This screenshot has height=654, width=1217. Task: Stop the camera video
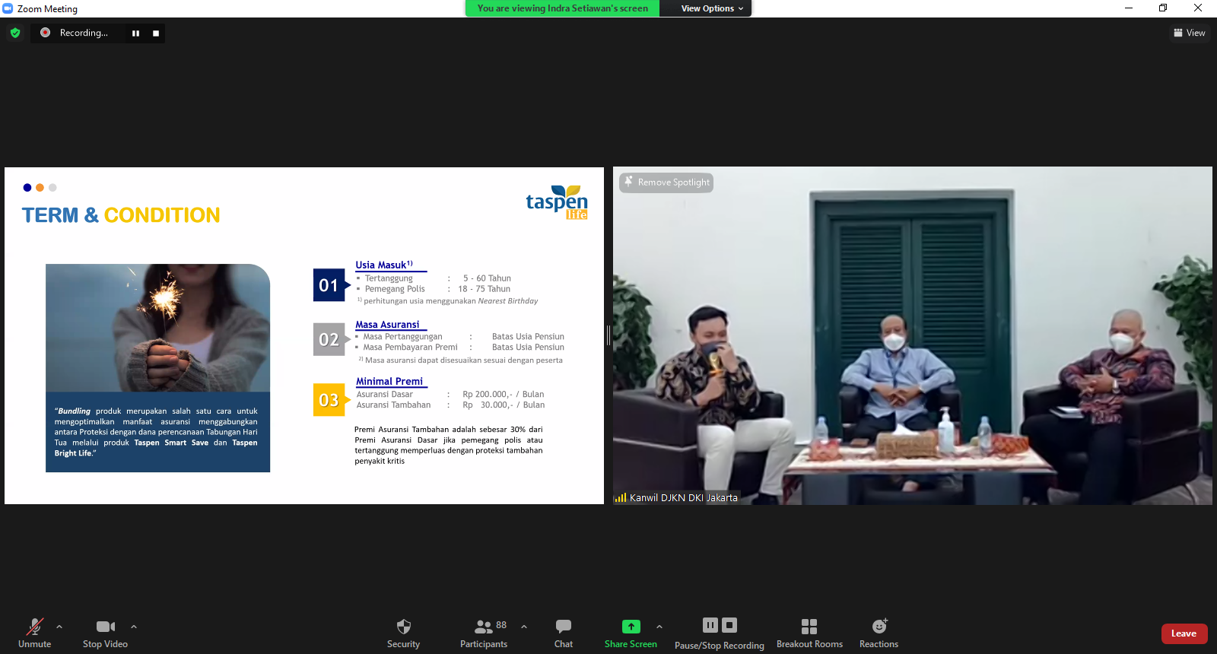click(x=105, y=633)
